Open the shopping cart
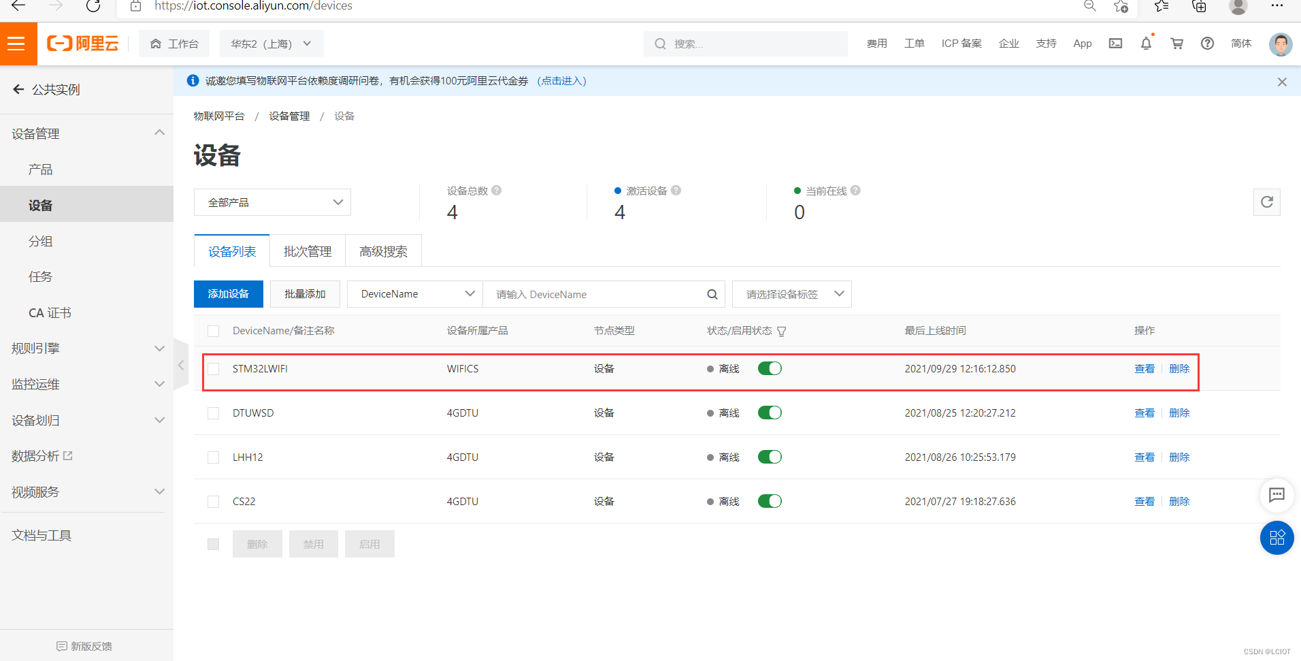 [x=1176, y=44]
